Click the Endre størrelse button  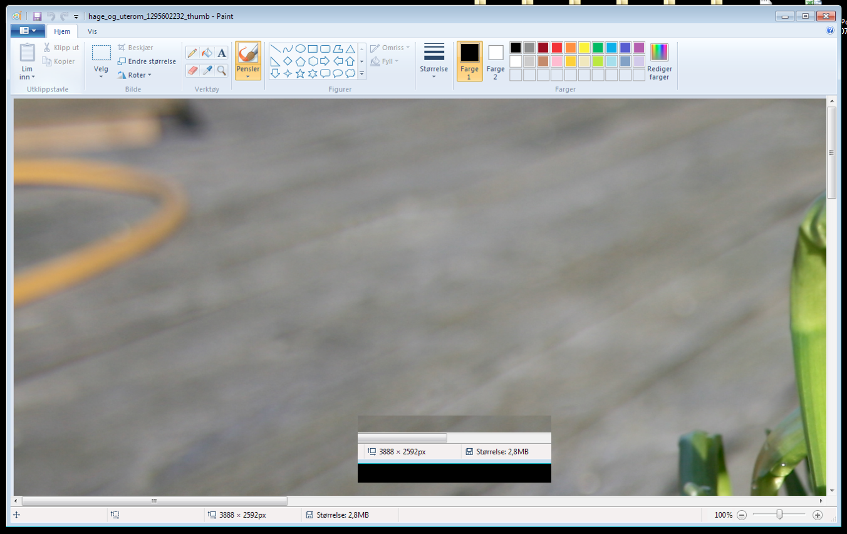coord(147,61)
